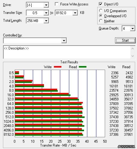137x149 pixels.
Task: Click the Read value 37556
Action: (128, 113)
